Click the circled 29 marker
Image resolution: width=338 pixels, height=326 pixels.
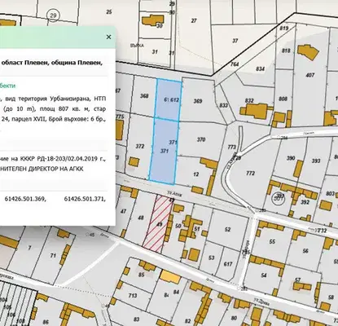coord(53,15)
